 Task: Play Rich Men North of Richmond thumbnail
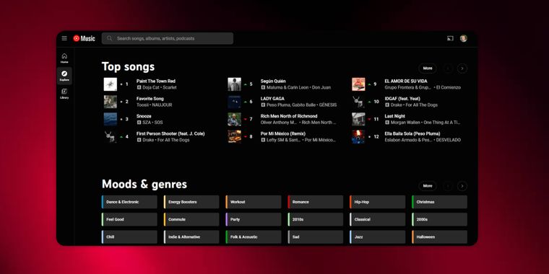click(x=235, y=119)
